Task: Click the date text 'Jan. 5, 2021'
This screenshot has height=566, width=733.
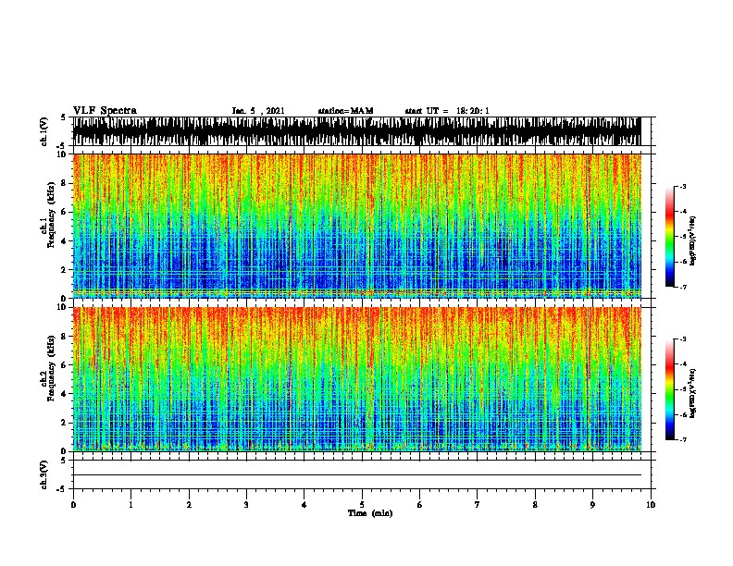Action: 258,111
